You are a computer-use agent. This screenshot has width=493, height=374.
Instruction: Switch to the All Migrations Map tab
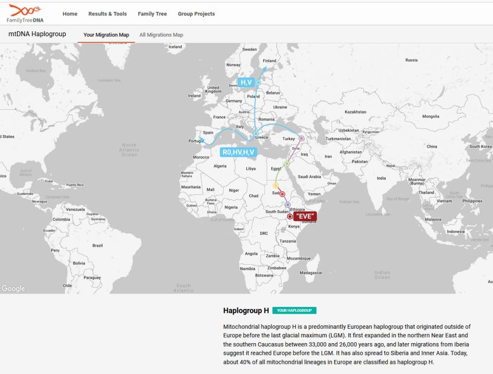(x=161, y=35)
